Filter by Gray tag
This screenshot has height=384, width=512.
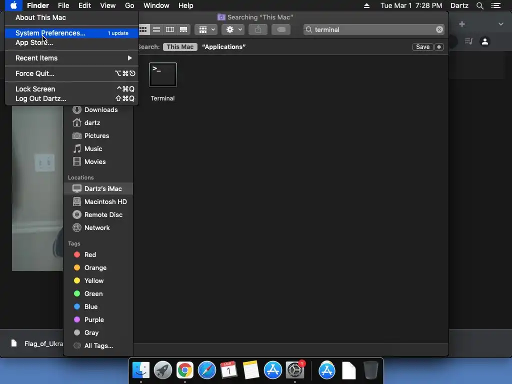(x=98, y=332)
